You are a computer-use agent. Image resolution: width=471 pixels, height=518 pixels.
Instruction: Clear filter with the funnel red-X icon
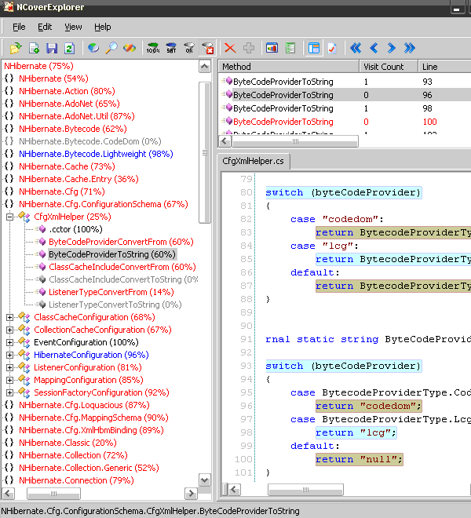tap(207, 48)
